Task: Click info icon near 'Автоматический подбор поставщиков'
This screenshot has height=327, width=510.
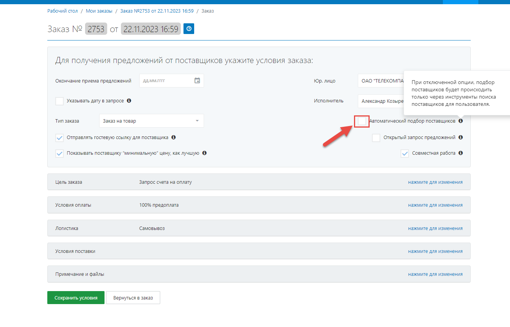Action: (461, 121)
